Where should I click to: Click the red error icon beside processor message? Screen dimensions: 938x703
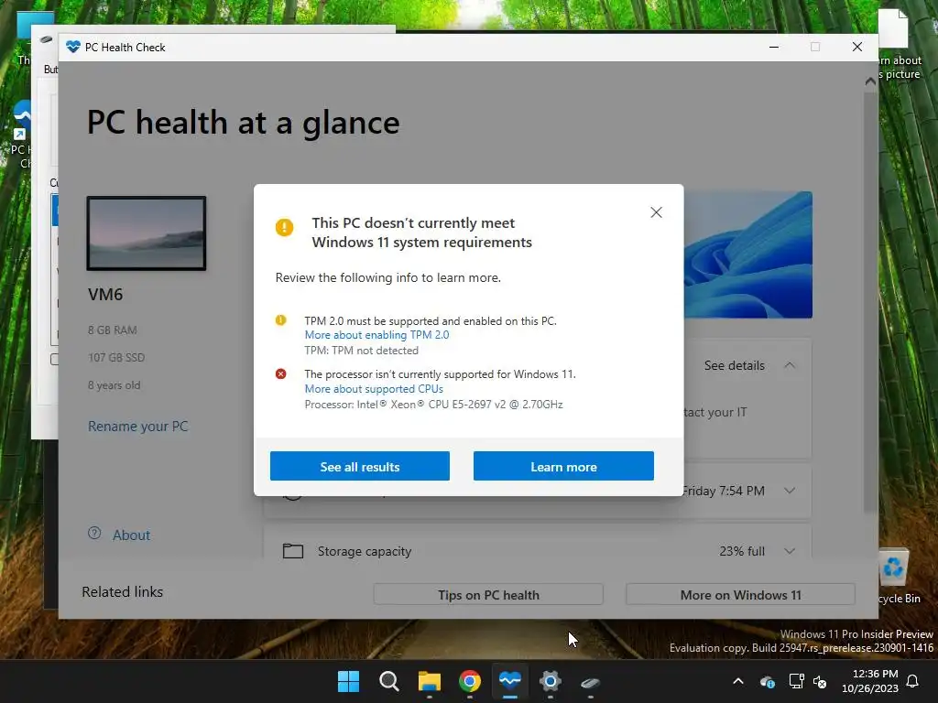pos(280,374)
